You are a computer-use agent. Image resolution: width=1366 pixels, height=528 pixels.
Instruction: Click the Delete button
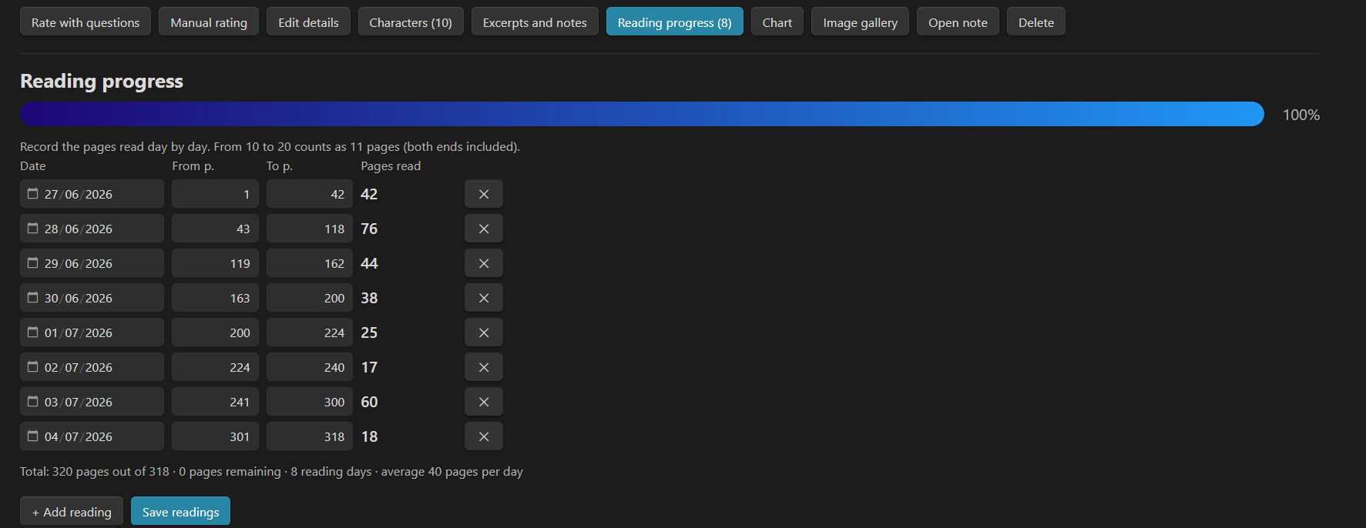point(1036,22)
